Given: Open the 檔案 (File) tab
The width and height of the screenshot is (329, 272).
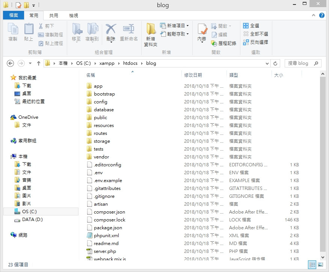Looking at the screenshot, I should tap(14, 15).
